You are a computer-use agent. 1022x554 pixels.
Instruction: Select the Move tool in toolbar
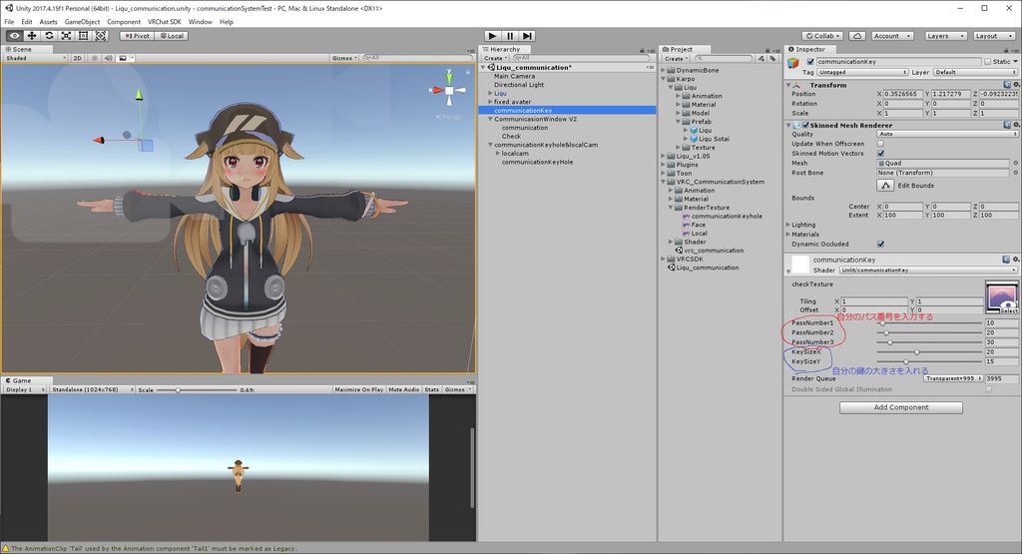click(32, 35)
